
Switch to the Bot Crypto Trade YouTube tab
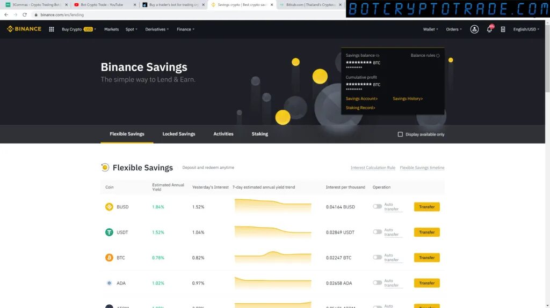pos(105,5)
